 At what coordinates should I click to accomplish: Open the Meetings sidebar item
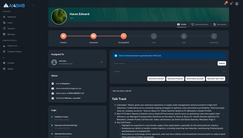click(x=11, y=34)
